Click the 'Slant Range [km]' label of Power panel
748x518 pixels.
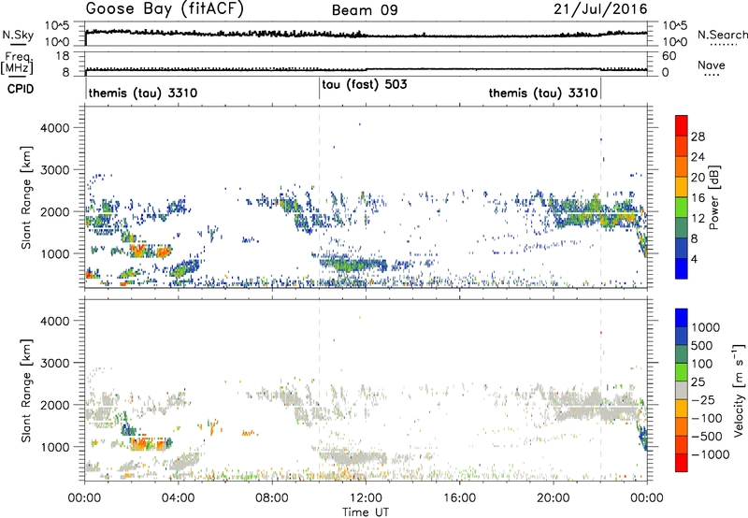pos(26,197)
